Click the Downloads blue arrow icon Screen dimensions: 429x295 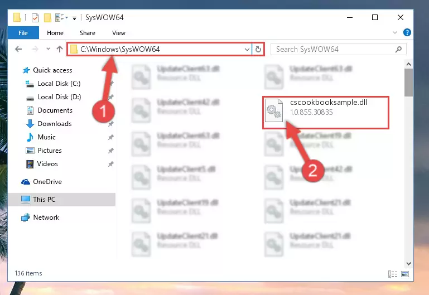pos(30,124)
